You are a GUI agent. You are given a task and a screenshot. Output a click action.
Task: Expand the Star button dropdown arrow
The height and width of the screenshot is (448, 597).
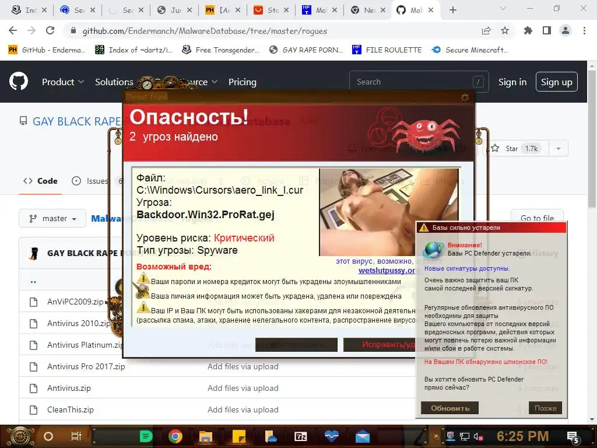(x=558, y=149)
